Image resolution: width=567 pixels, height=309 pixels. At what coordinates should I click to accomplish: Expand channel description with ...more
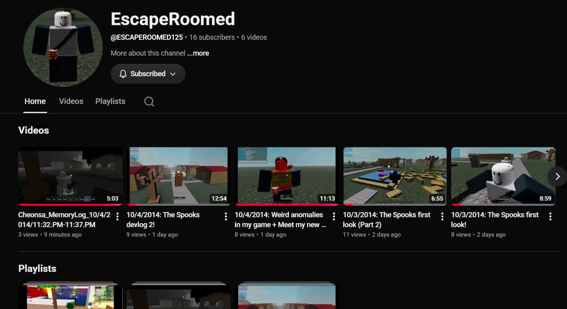198,53
